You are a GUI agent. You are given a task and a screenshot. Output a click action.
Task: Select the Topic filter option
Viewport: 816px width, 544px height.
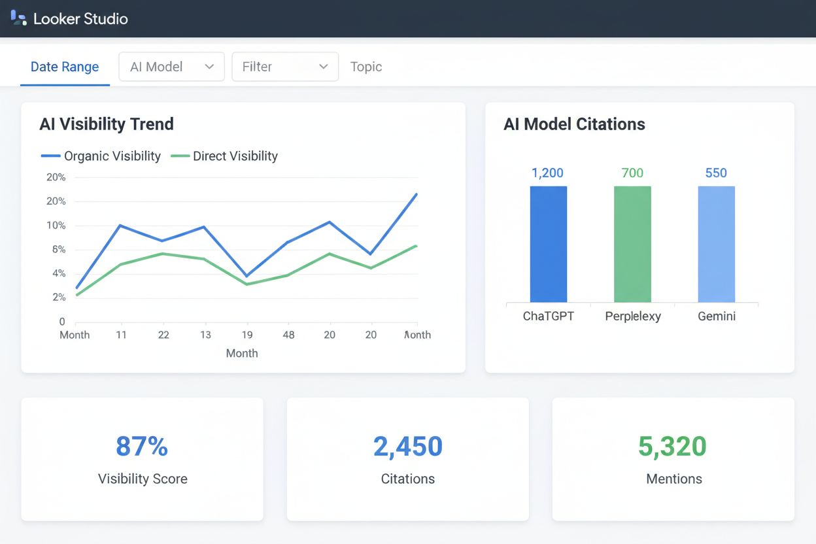[365, 66]
